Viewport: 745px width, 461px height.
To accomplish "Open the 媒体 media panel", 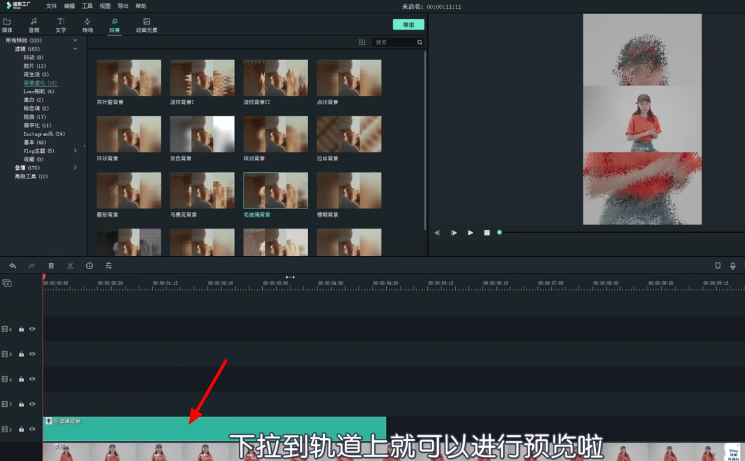I will [7, 24].
